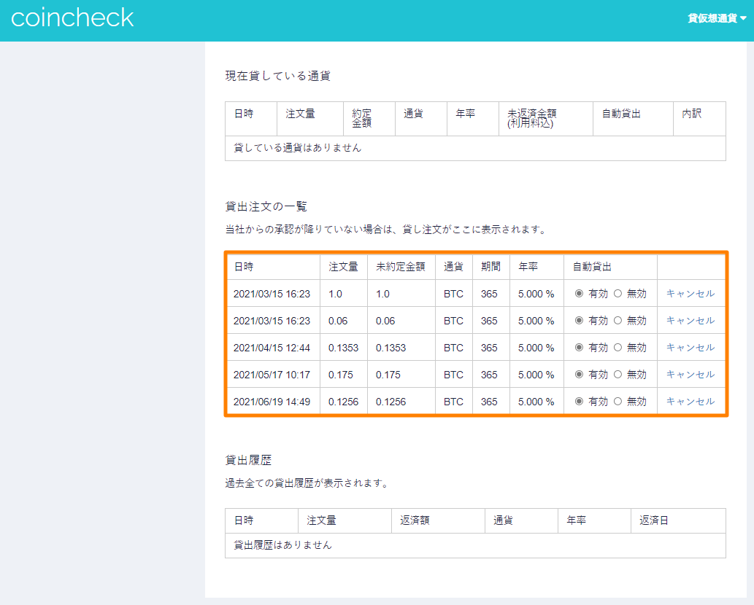Click the 貸出履歴 heading
754x605 pixels.
coord(248,460)
